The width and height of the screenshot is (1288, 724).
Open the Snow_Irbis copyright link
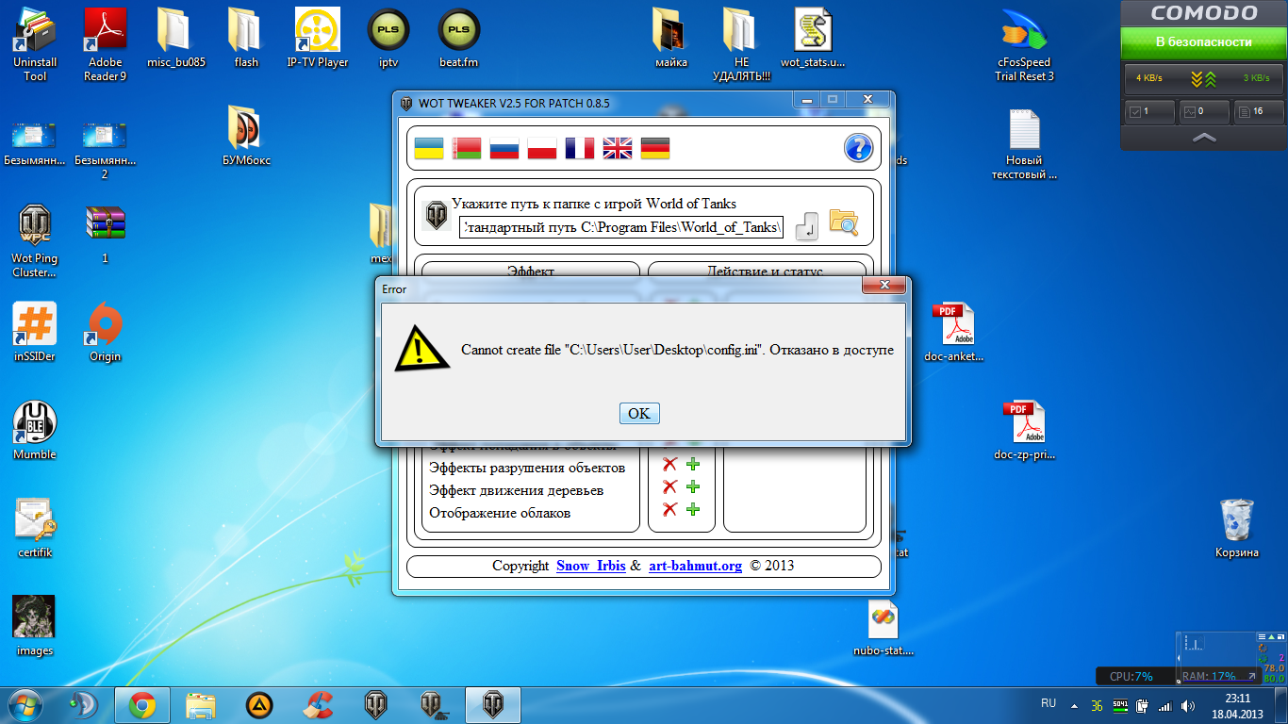(590, 566)
